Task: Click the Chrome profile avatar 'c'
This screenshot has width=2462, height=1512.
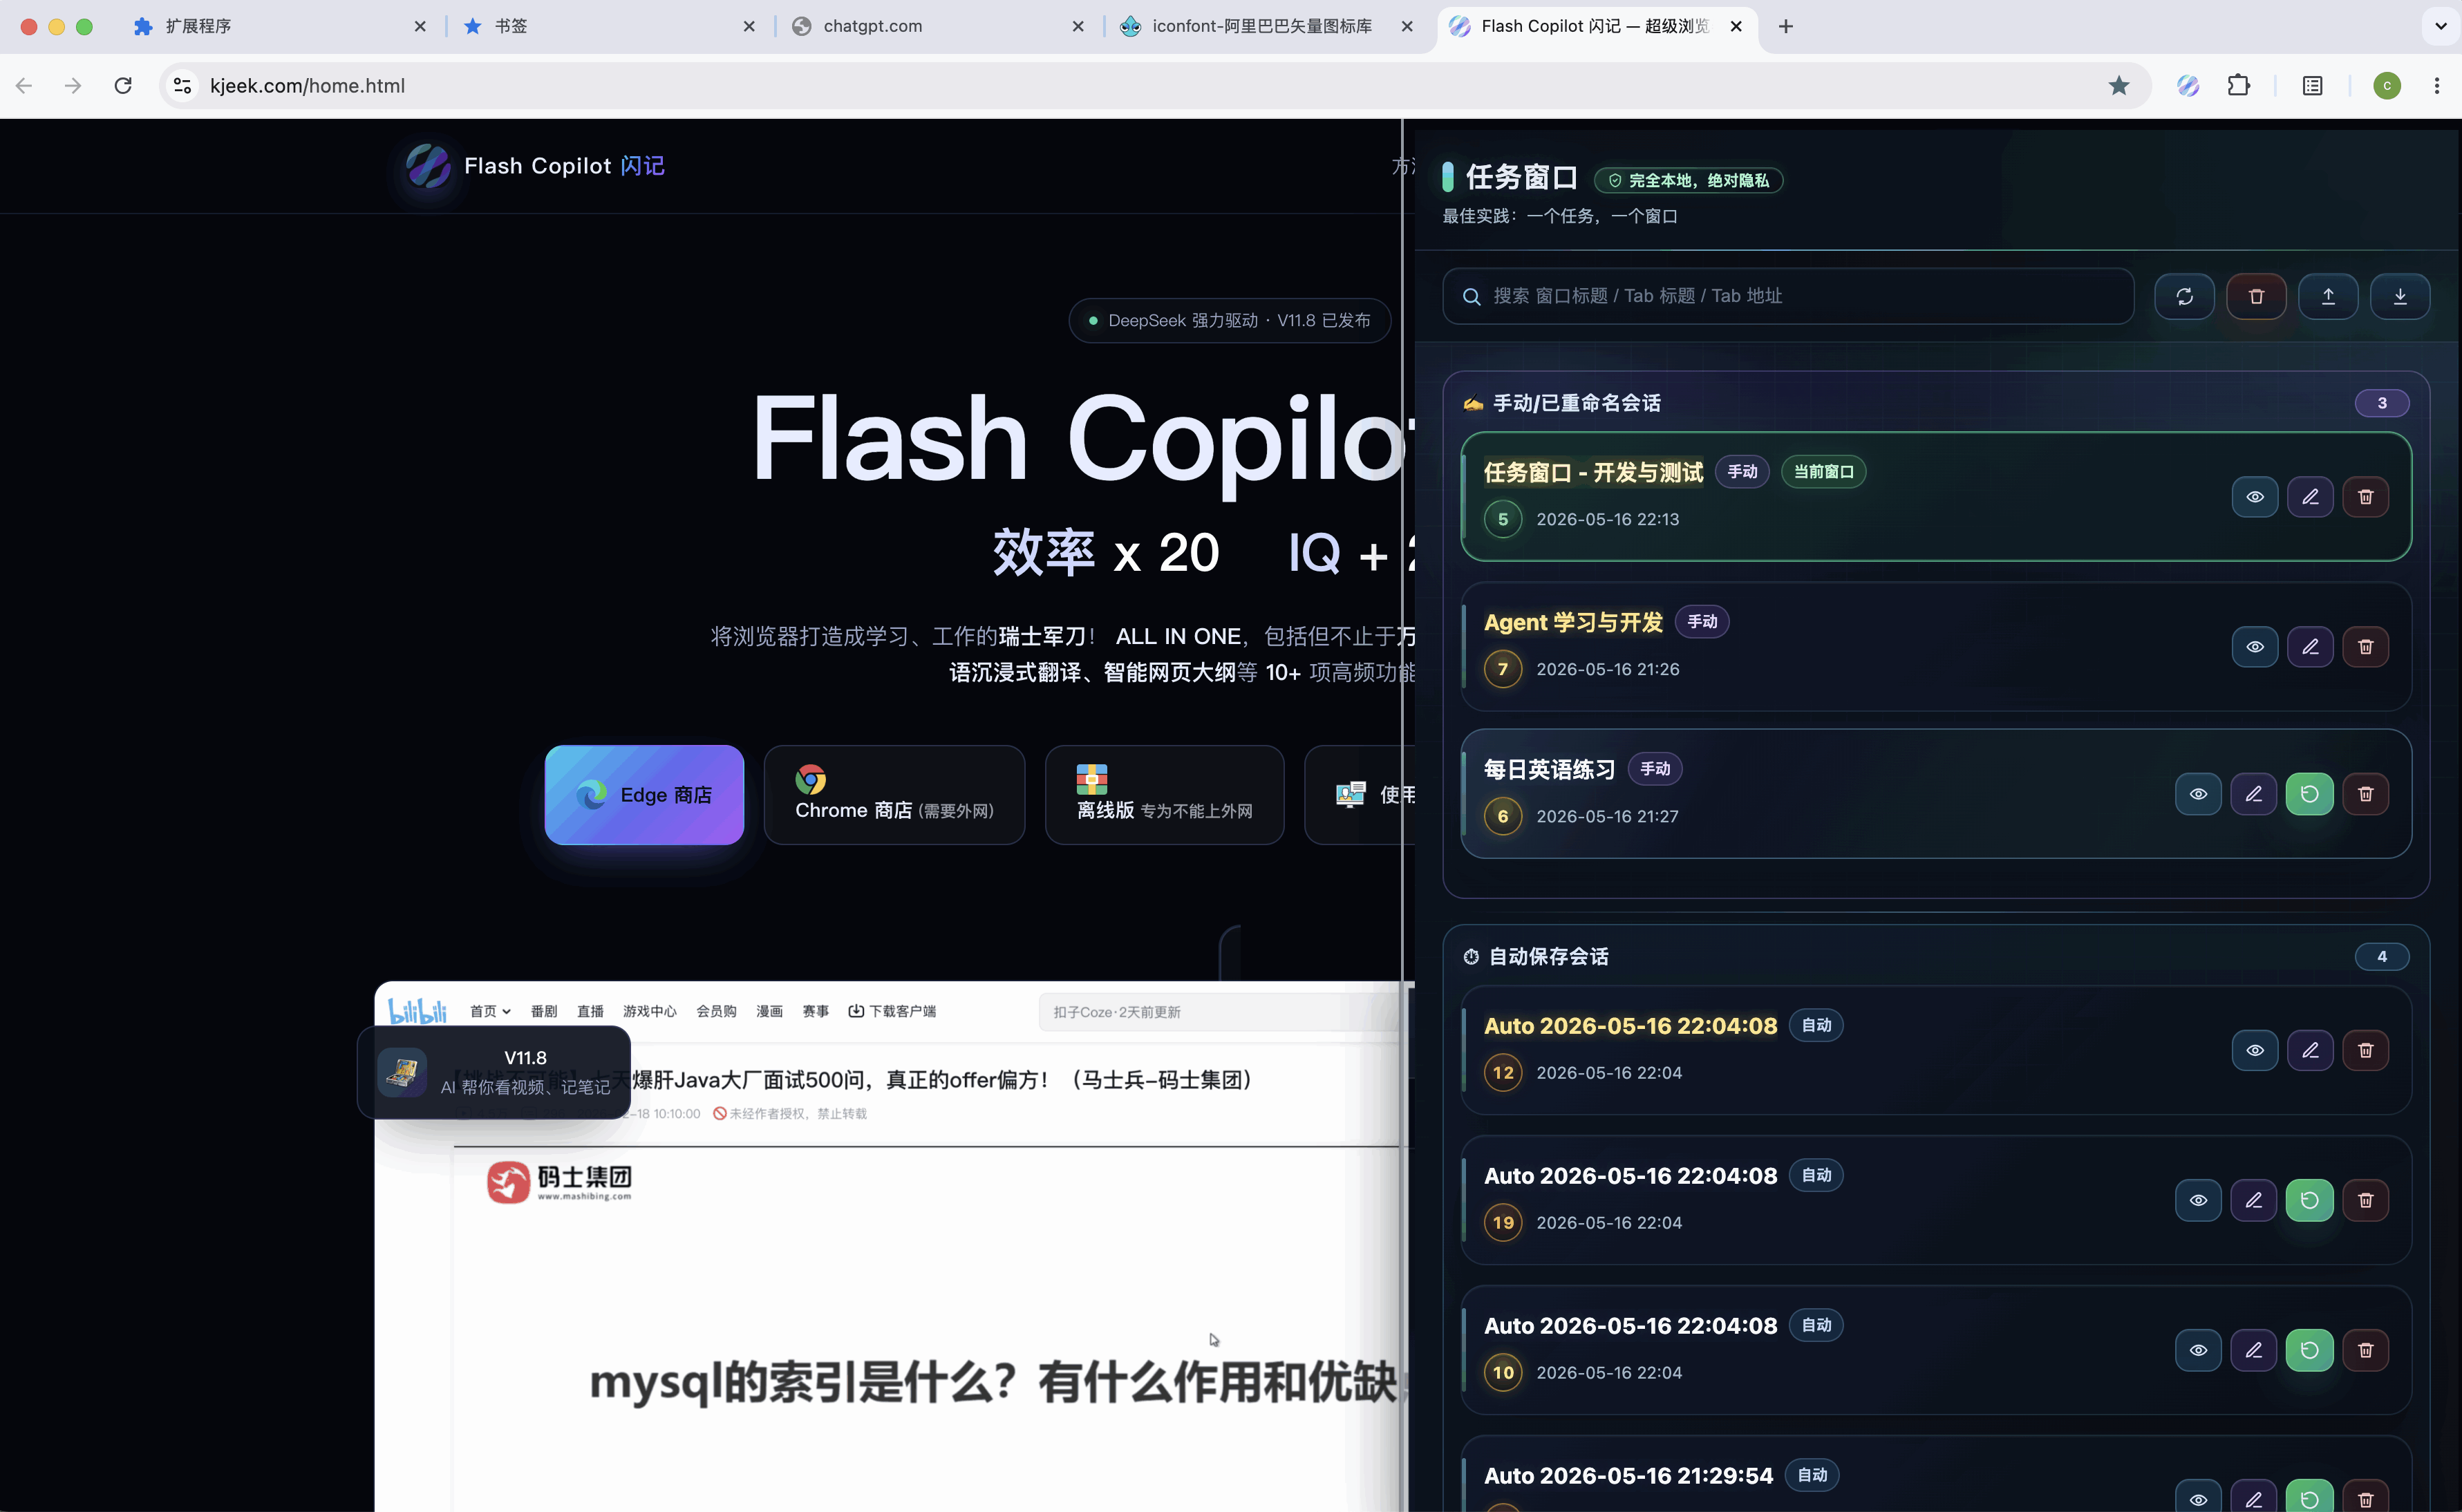Action: coord(2387,86)
